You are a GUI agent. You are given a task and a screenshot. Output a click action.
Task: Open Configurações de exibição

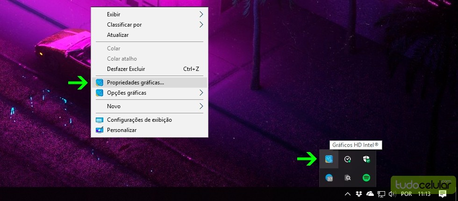(149, 120)
